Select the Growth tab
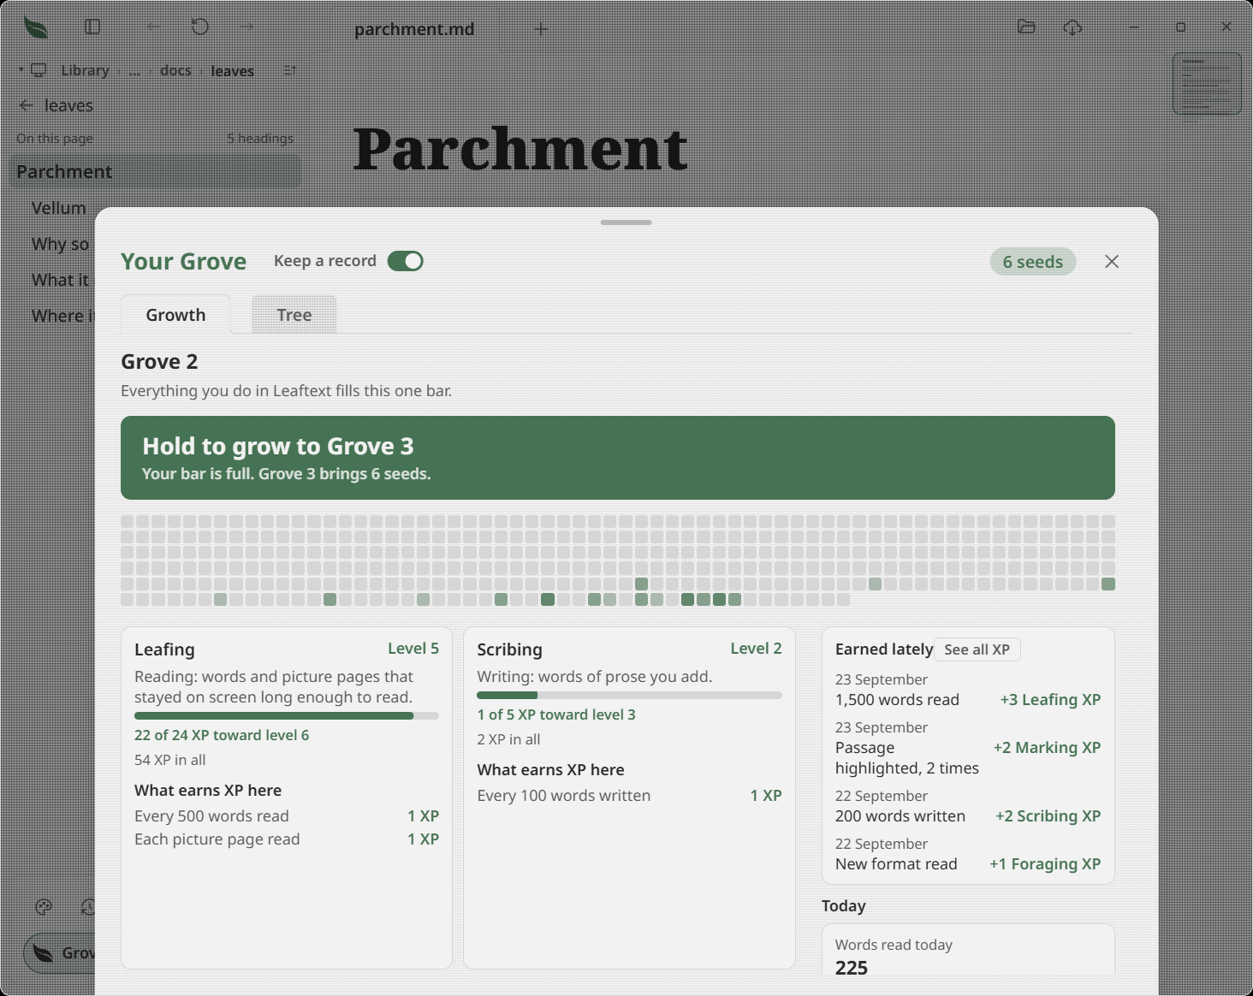1253x996 pixels. click(175, 315)
